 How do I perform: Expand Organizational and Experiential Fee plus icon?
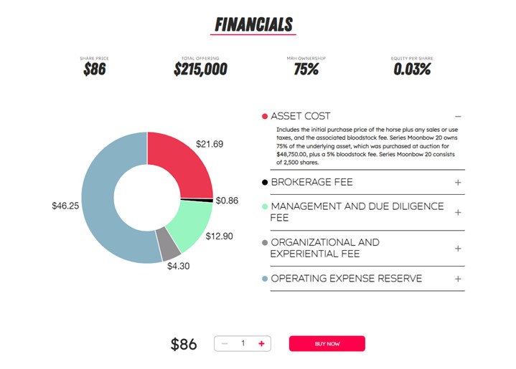point(458,248)
